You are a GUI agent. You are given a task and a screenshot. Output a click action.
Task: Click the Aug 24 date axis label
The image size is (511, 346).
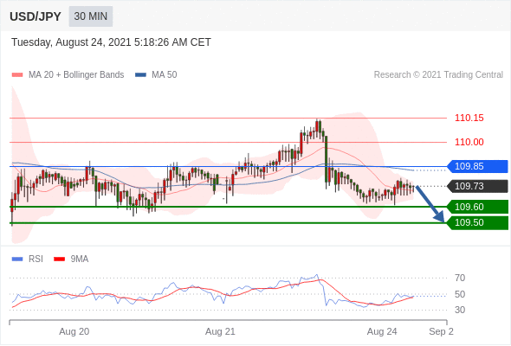tap(382, 331)
